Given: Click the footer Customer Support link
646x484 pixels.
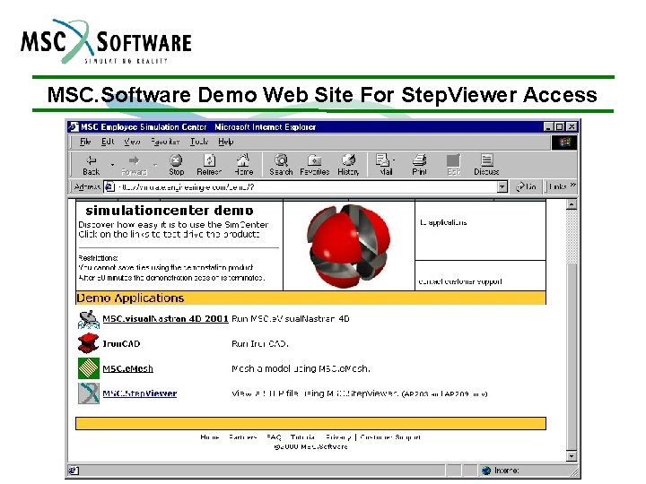Looking at the screenshot, I should (389, 437).
